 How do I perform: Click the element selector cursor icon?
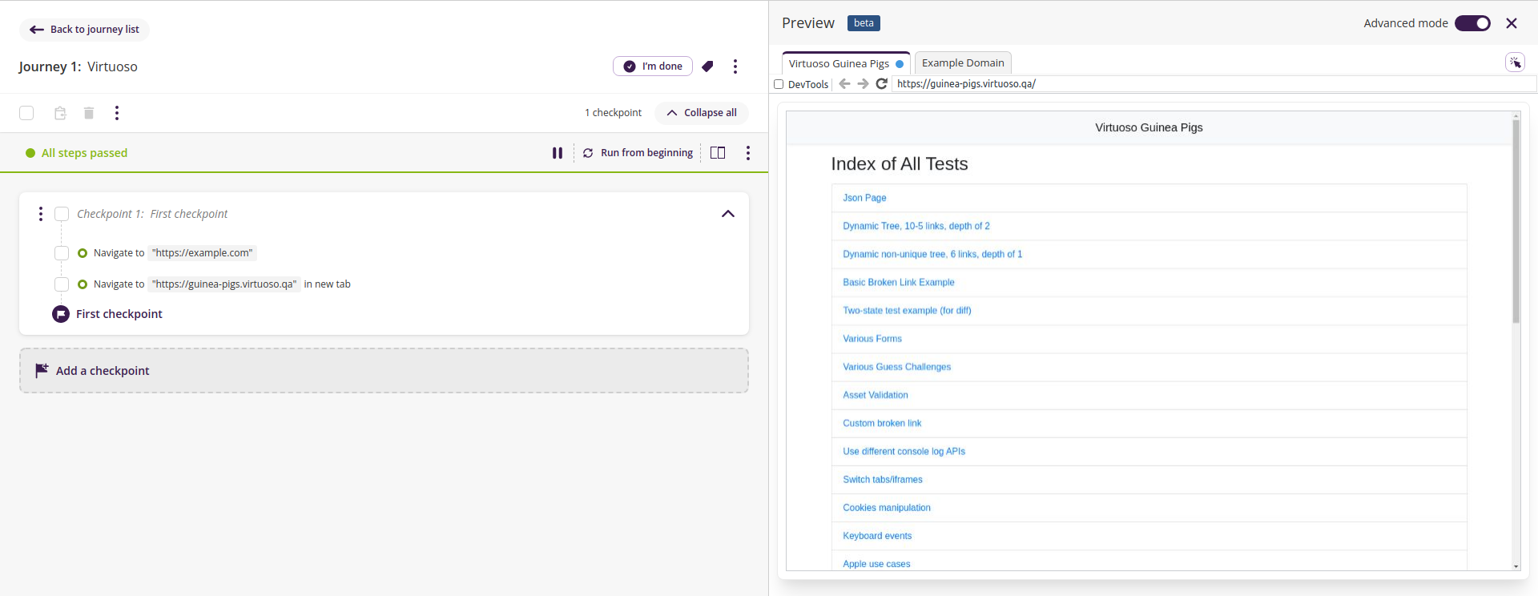1515,62
